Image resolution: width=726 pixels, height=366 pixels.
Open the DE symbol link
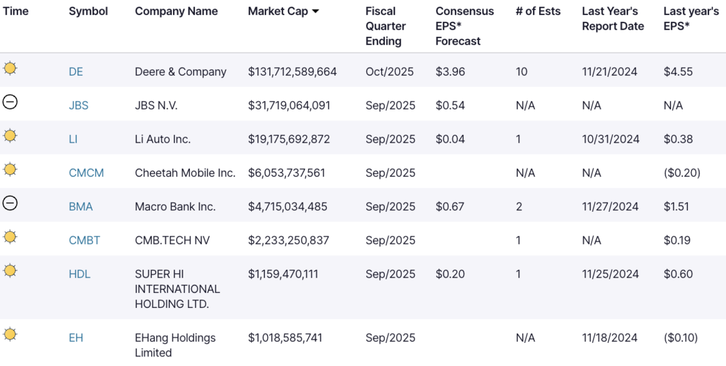click(76, 72)
